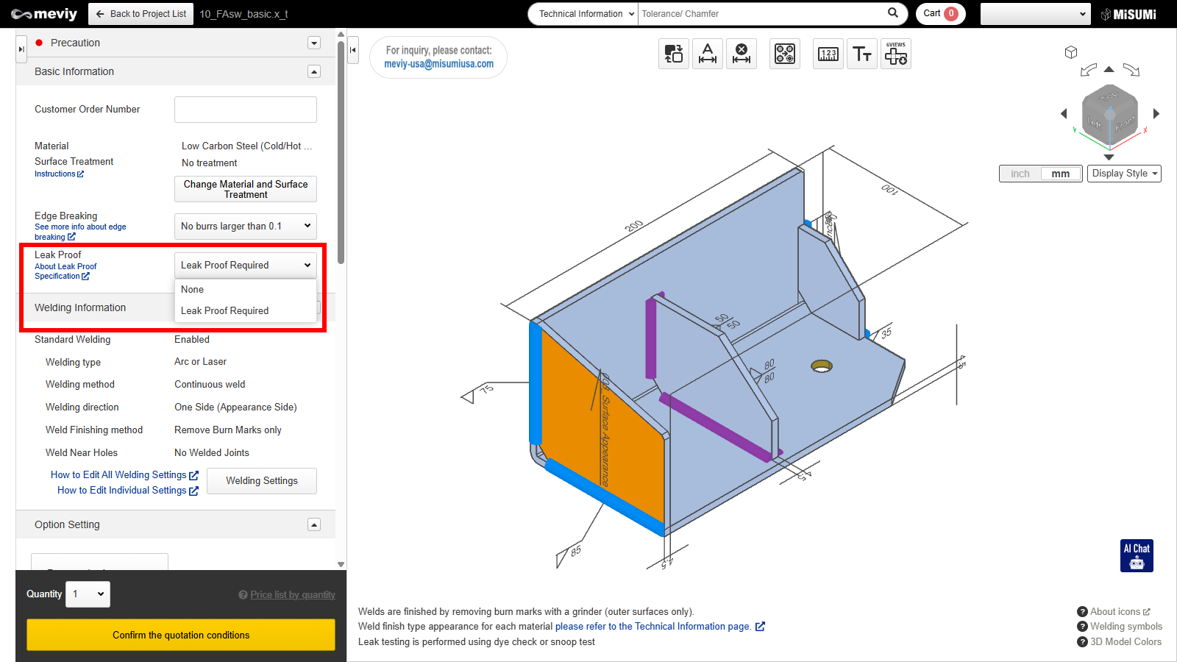The width and height of the screenshot is (1177, 662).
Task: Switch units to mm
Action: click(x=1060, y=174)
